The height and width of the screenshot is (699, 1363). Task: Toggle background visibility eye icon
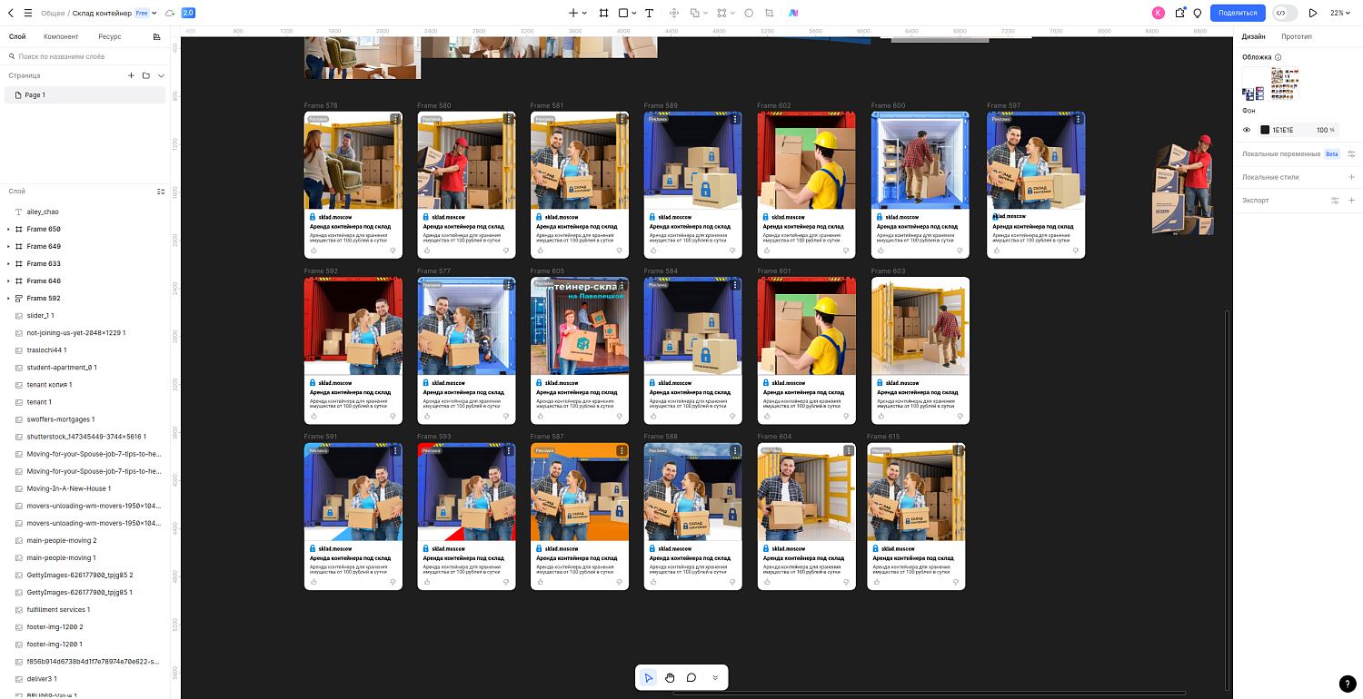pos(1247,130)
